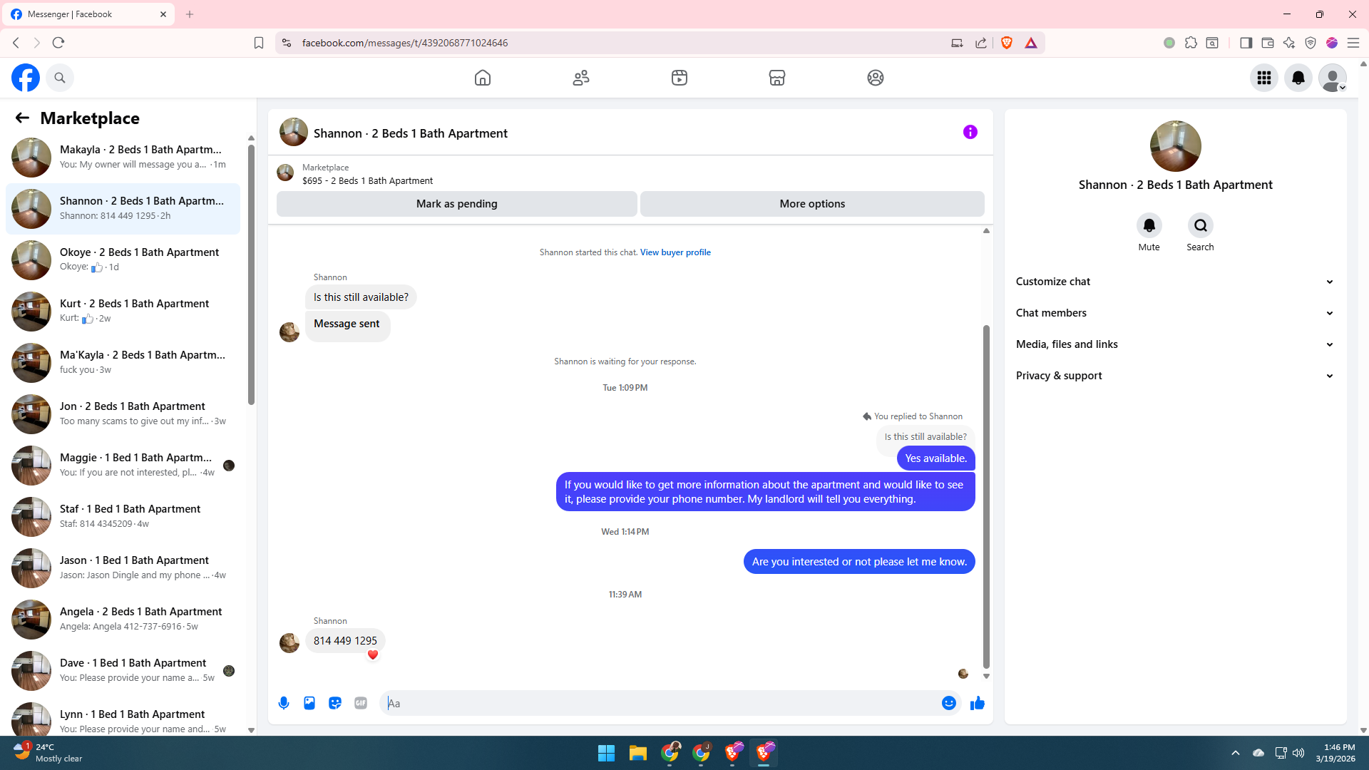Image resolution: width=1369 pixels, height=770 pixels.
Task: Go to Facebook Home tab
Action: [x=483, y=78]
